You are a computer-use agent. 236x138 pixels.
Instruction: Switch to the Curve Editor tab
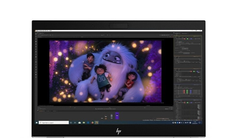tap(48, 111)
